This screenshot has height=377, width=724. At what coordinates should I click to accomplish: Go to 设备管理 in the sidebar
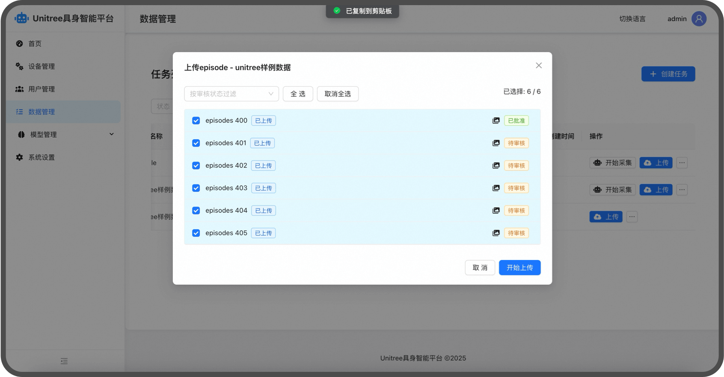point(42,66)
